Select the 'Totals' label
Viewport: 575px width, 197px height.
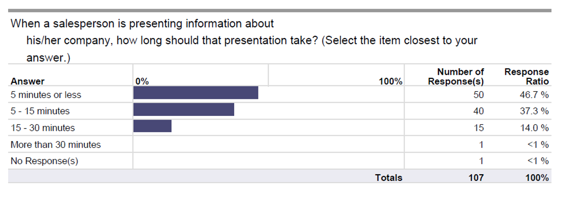[389, 178]
